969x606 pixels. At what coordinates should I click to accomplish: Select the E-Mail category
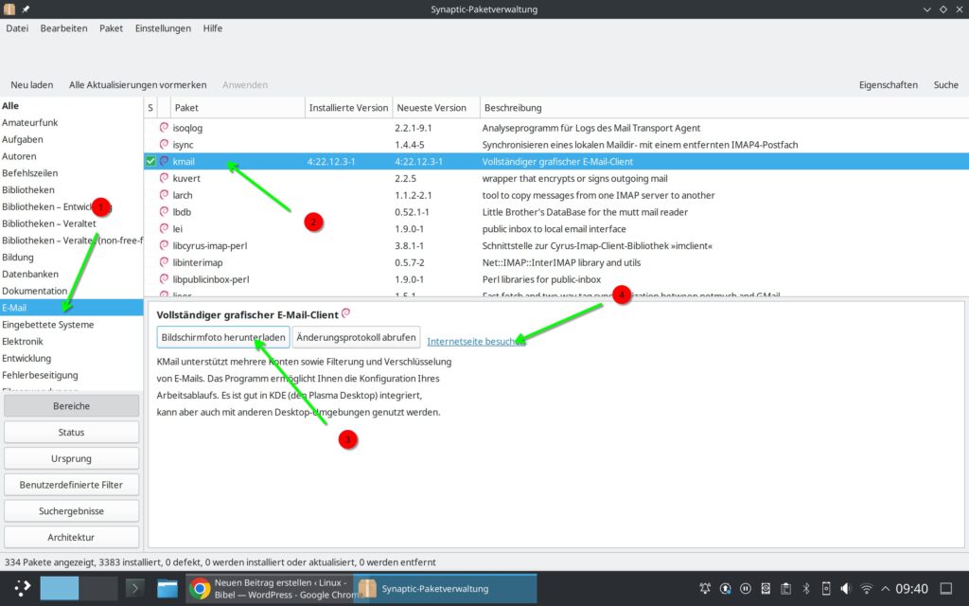point(72,308)
